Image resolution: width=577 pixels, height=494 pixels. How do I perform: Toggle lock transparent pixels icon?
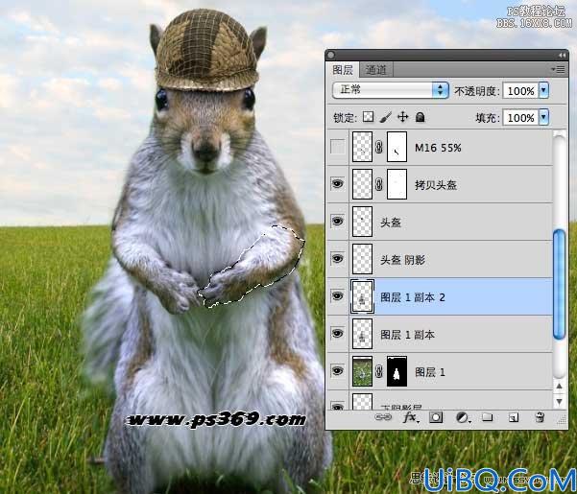click(368, 117)
